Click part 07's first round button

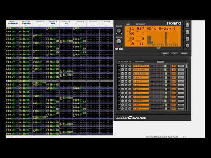point(122,89)
